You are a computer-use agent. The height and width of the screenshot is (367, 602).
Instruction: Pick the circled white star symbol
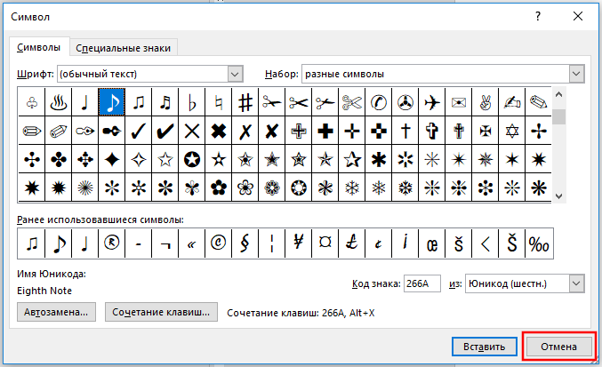[191, 159]
